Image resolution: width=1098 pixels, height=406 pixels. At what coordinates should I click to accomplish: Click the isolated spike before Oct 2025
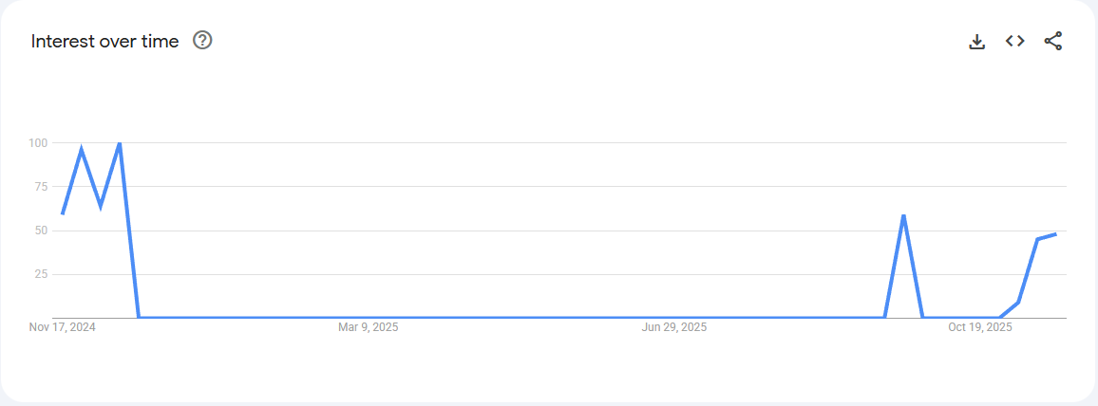[903, 215]
